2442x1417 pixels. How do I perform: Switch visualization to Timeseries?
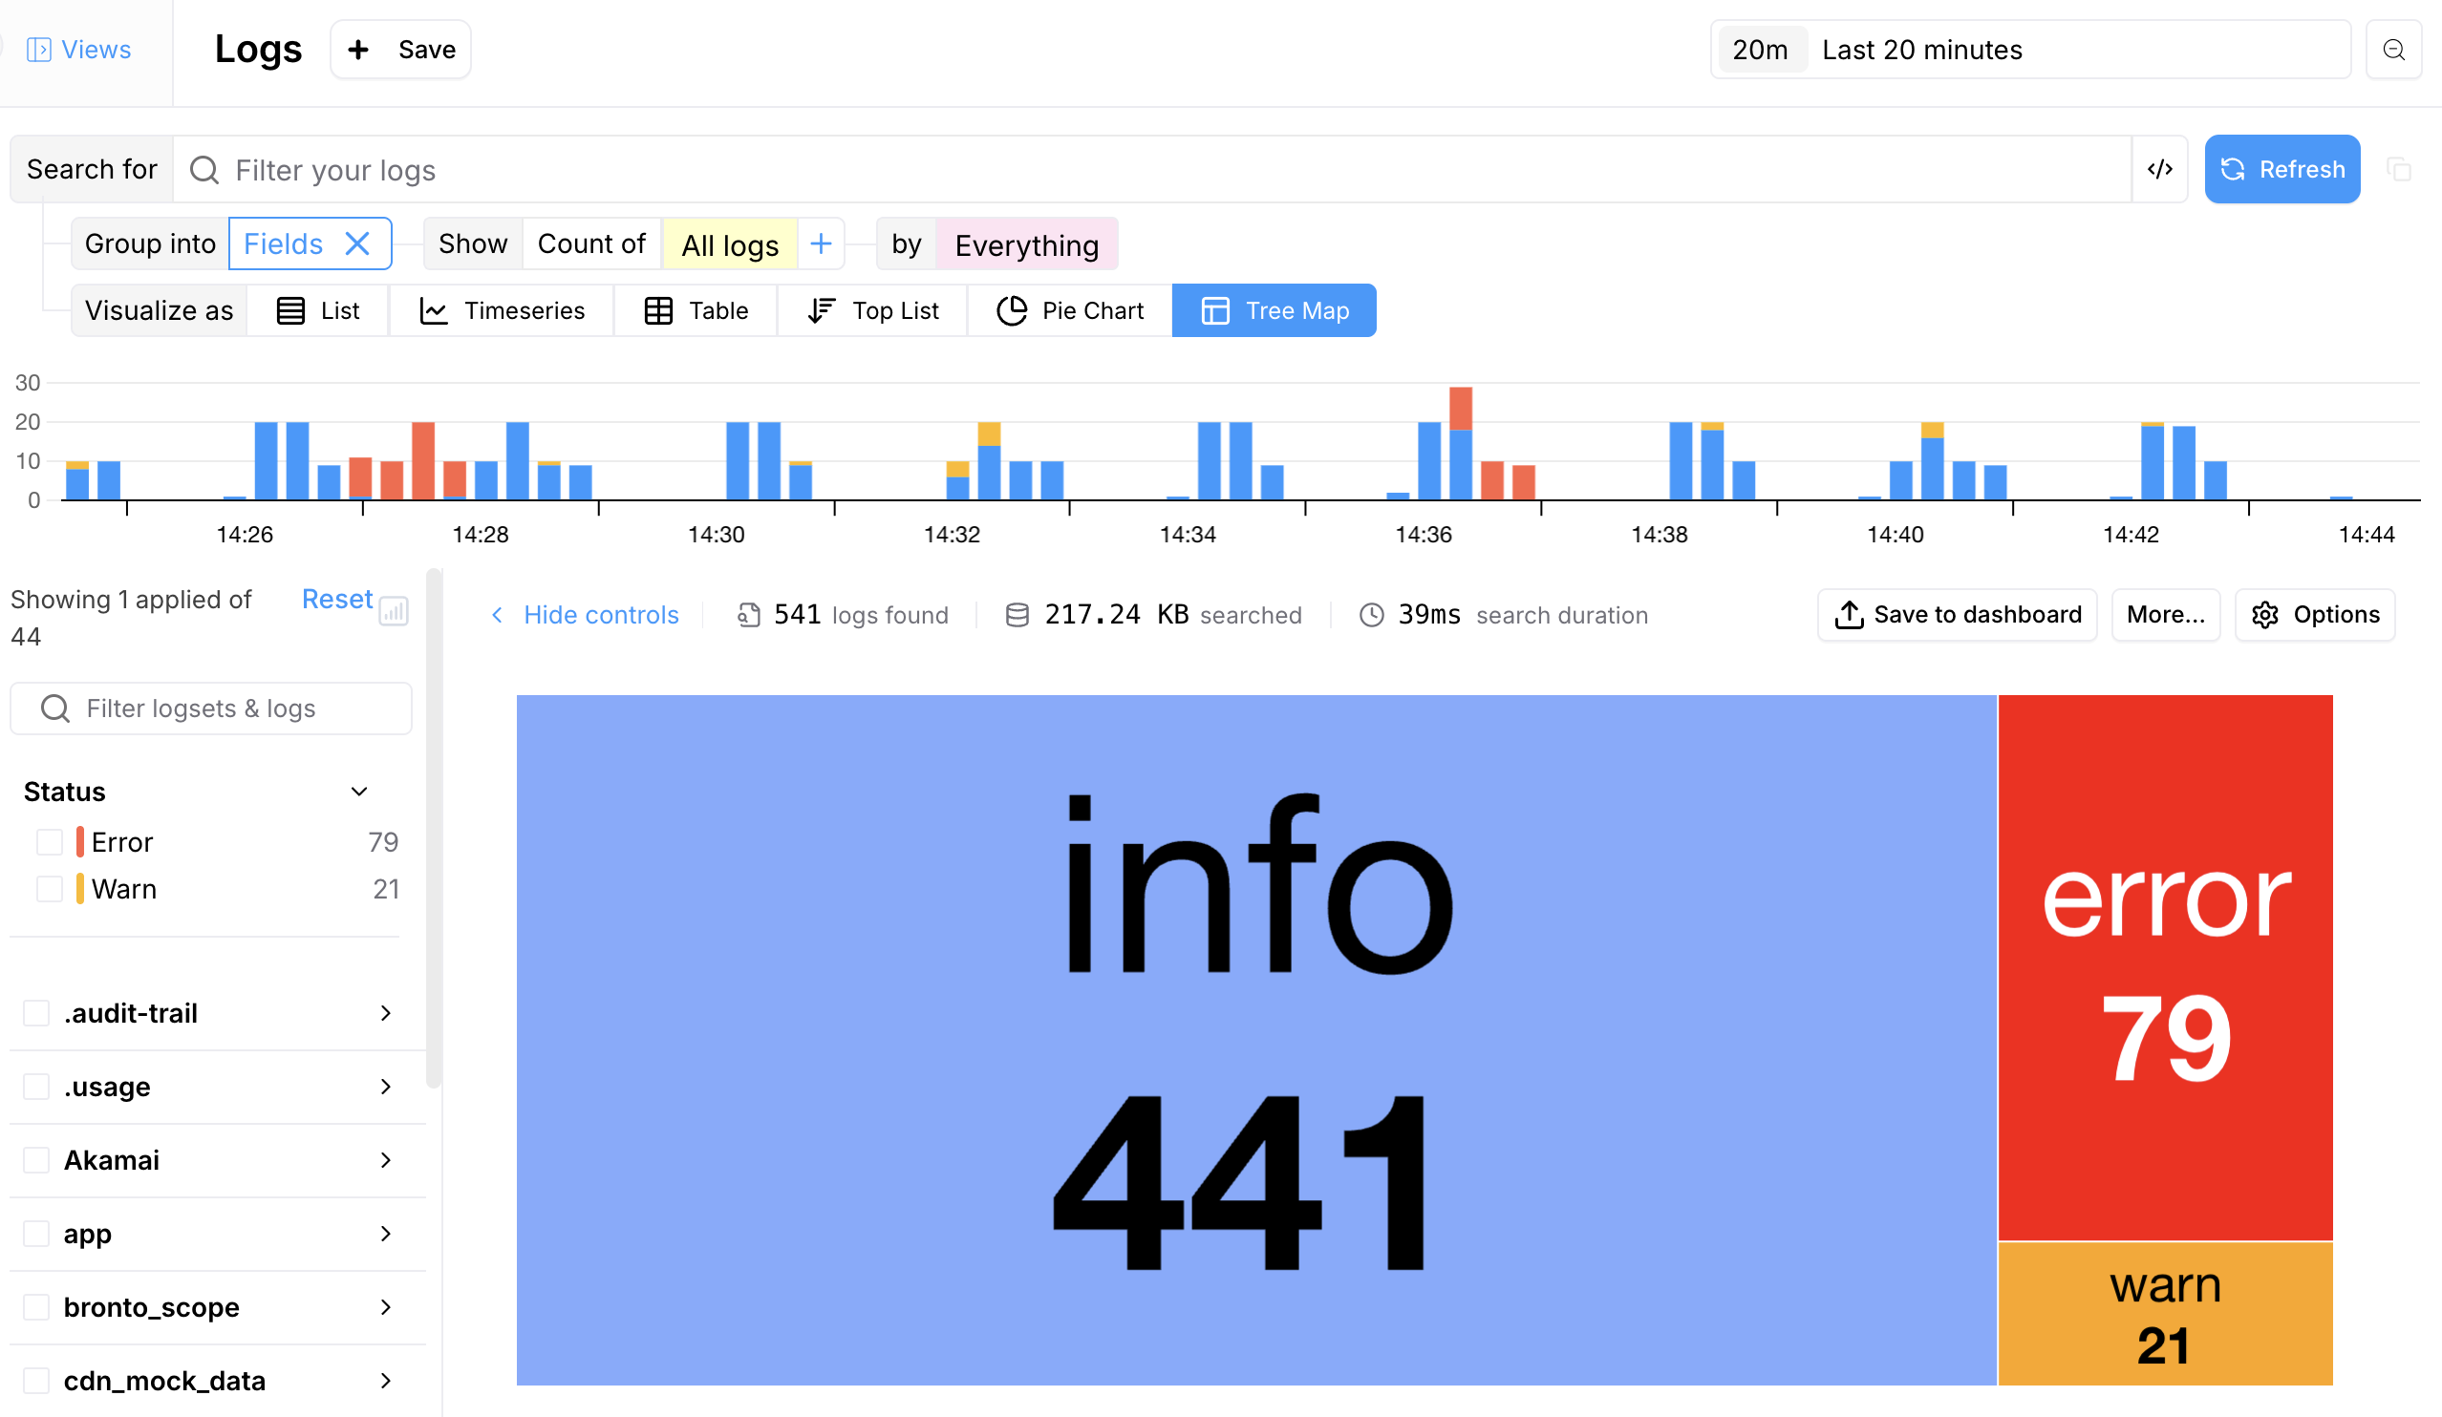pos(502,311)
